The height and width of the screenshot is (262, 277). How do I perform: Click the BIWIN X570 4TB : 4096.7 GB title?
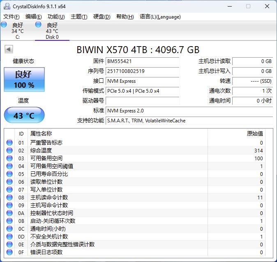point(138,50)
